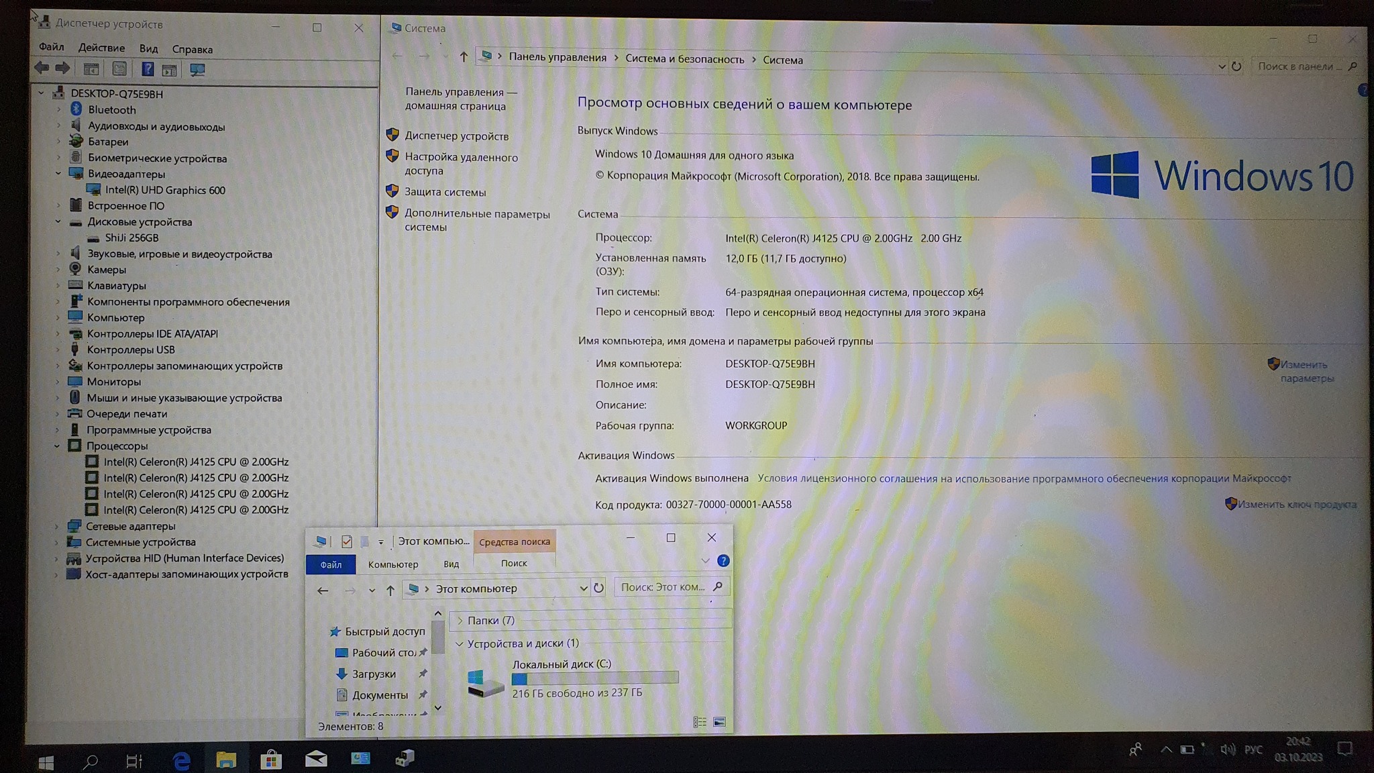Click the scan for hardware changes toolbar icon
Image resolution: width=1374 pixels, height=773 pixels.
coord(197,69)
